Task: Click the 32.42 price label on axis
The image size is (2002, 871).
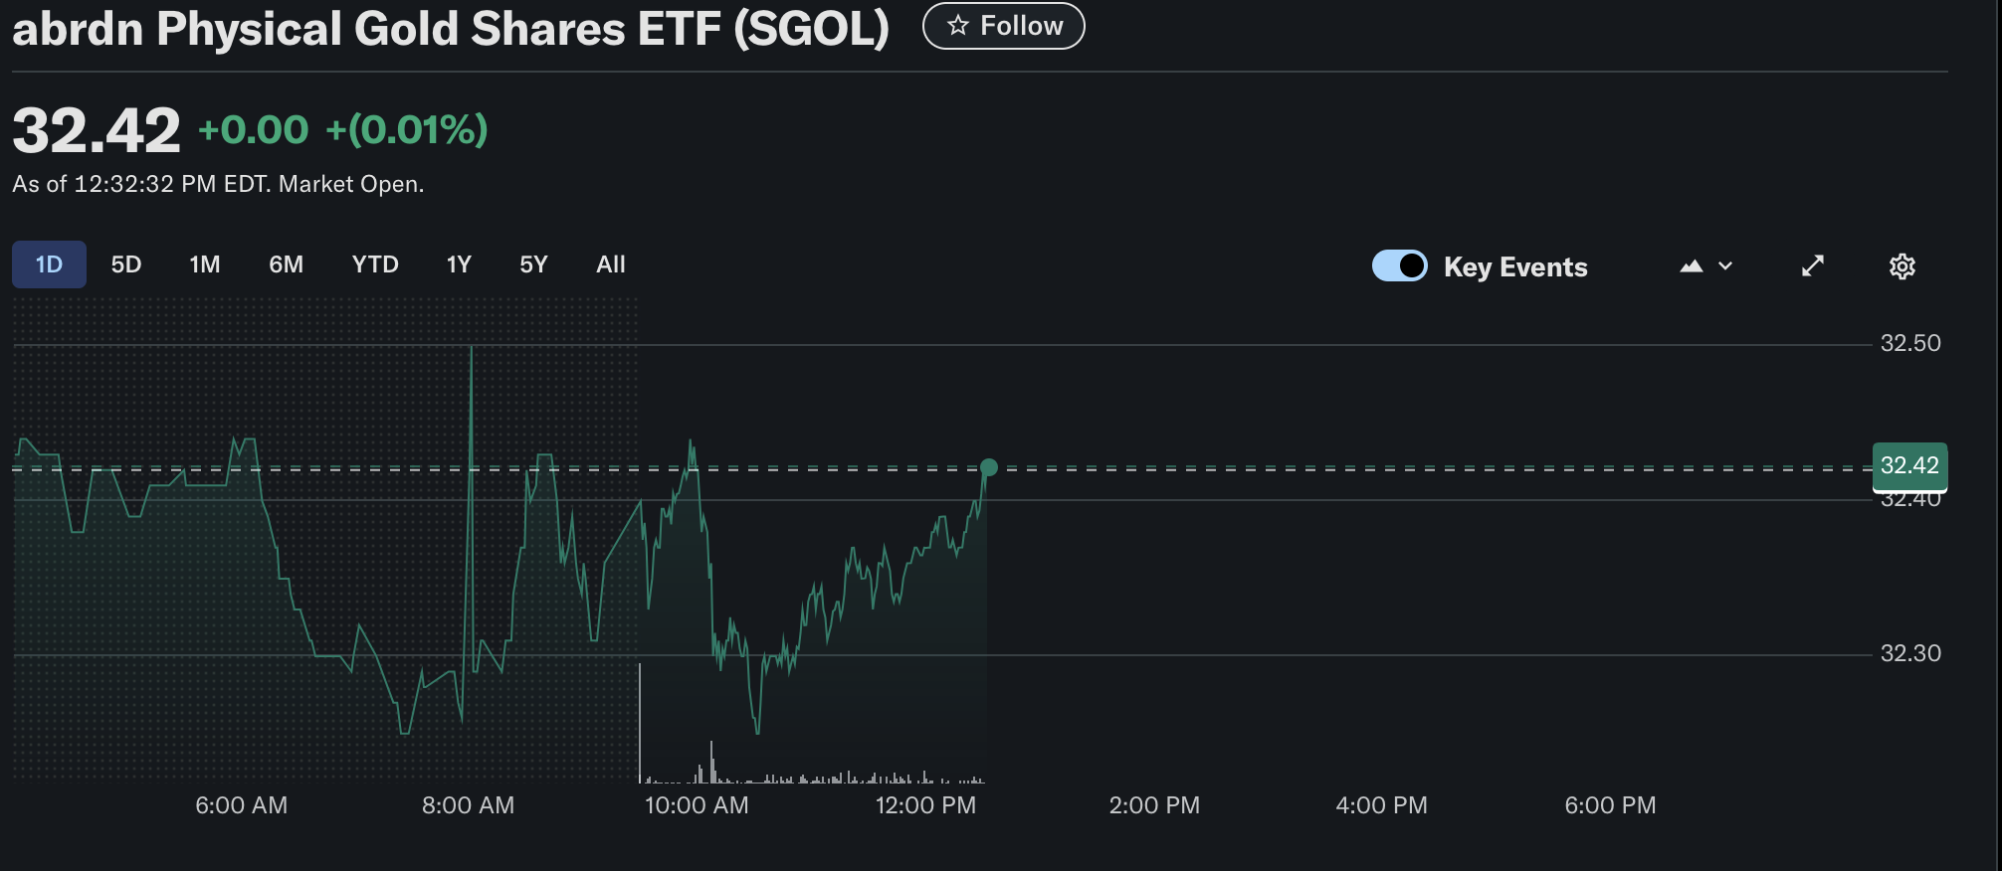Action: coord(1909,465)
